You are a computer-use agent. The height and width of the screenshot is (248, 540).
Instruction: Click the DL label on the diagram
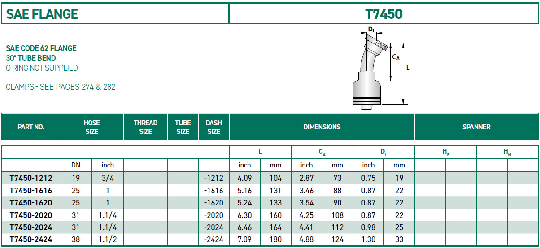click(371, 30)
